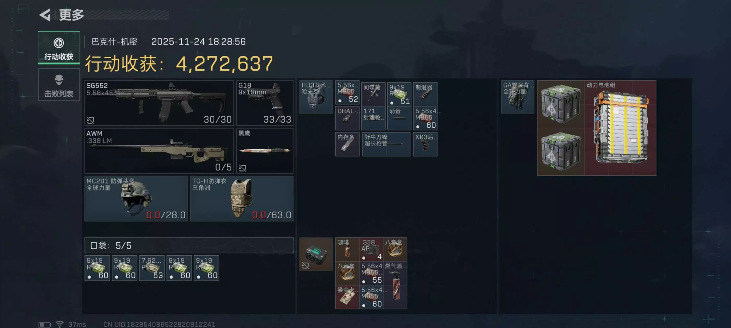Image resolution: width=731 pixels, height=328 pixels.
Task: Open the 行动收获 tab
Action: 59,48
